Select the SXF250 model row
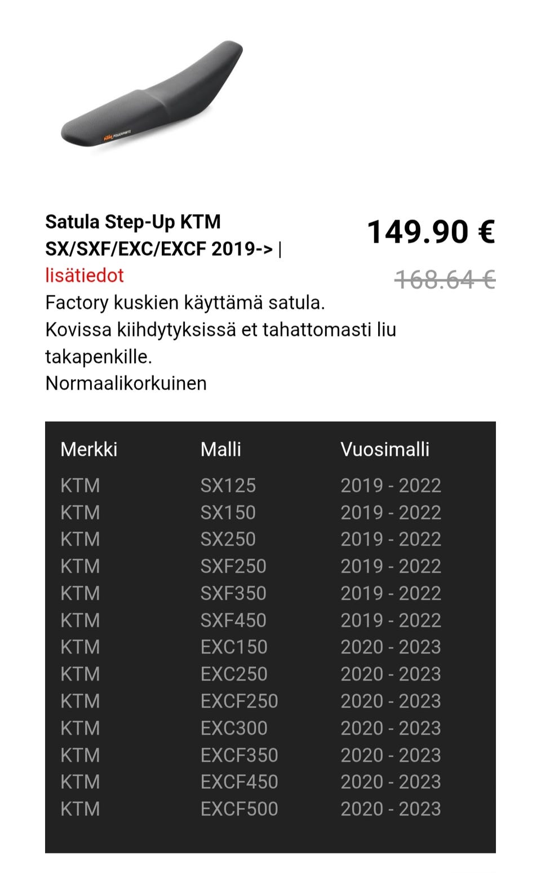This screenshot has height=873, width=541. (233, 566)
